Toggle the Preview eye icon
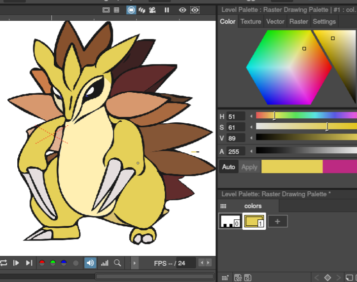Viewport: 357px width, 282px height. (x=182, y=10)
